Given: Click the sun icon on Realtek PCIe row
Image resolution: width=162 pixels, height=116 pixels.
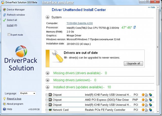Looking at the screenshot, I should [x=143, y=110].
